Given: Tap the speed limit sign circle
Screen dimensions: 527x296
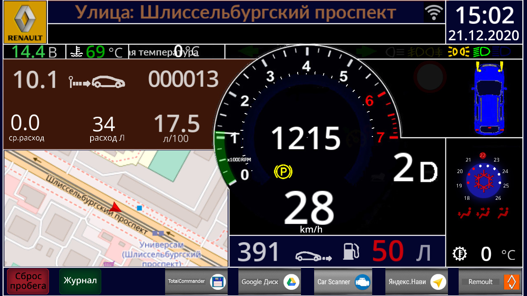Looking at the screenshot, I should (x=430, y=76).
